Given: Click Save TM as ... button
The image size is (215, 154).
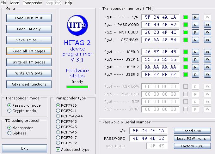Looking at the screenshot, I should (29, 40).
